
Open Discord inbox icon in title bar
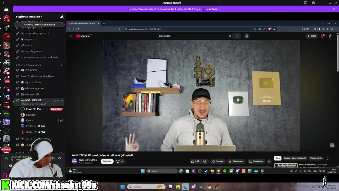point(305,3)
